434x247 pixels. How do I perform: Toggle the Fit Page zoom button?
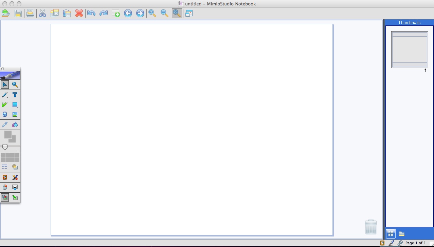coord(177,13)
